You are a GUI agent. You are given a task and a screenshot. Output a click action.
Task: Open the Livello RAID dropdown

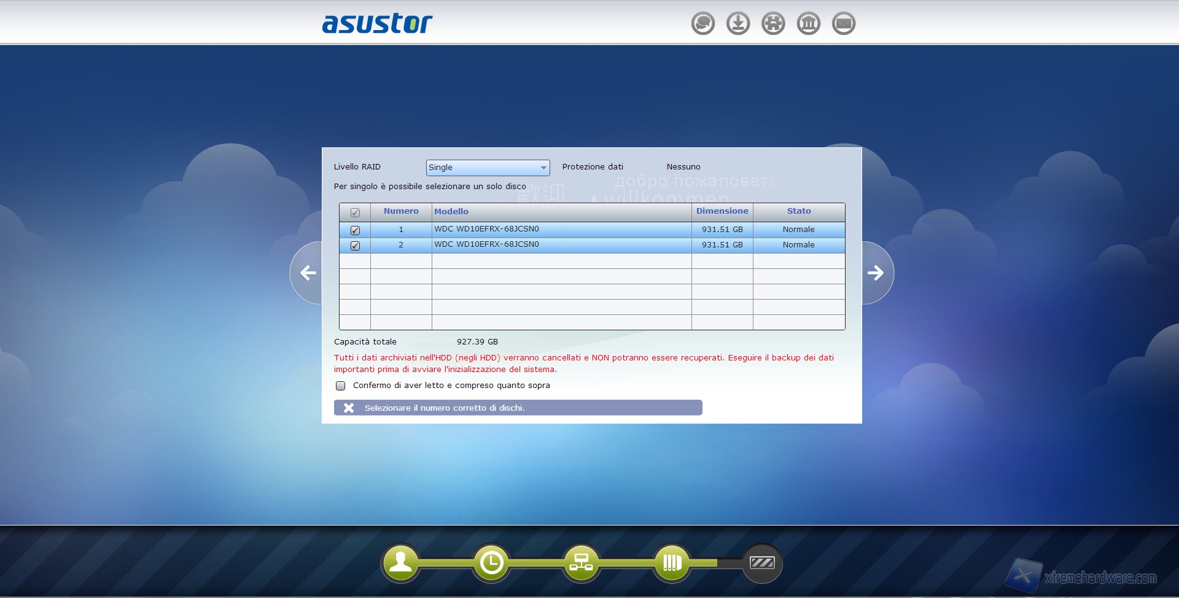(x=488, y=168)
